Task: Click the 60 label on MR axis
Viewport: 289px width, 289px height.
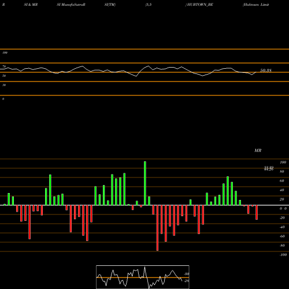Action: [x=282, y=181]
